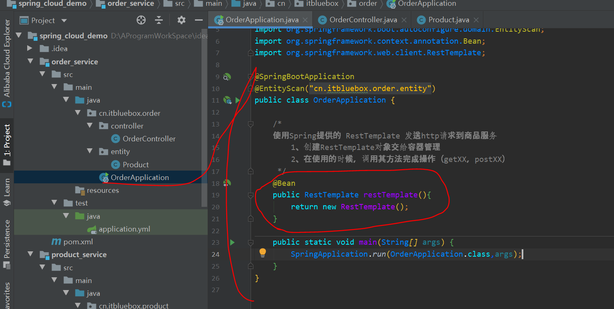Click order_service in breadcrumb bar
This screenshot has height=309, width=614.
[x=131, y=4]
